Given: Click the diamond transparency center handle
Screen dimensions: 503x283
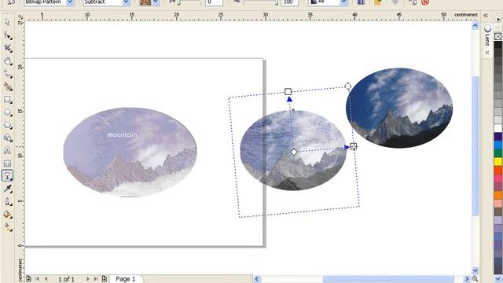Looking at the screenshot, I should click(294, 152).
